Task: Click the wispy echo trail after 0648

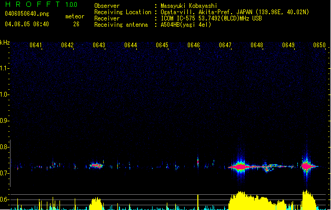Action: (269, 167)
